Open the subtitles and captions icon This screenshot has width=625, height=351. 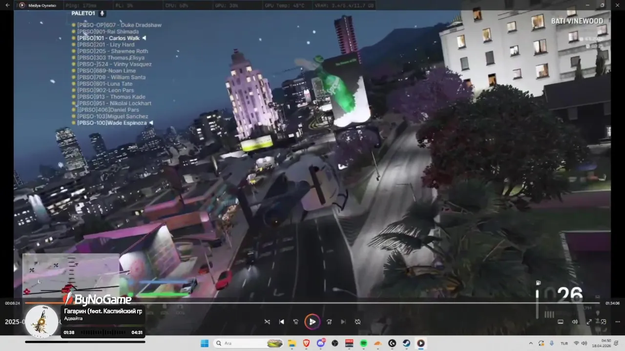[x=561, y=322]
